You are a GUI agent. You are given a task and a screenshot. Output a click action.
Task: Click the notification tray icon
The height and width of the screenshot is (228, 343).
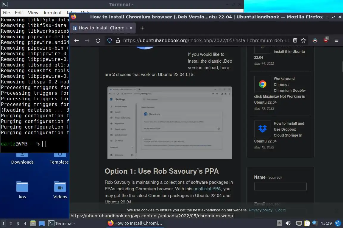pos(314,223)
